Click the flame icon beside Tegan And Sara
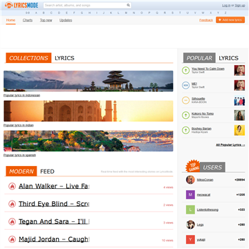Screen dimensions: 249x249 [12, 221]
